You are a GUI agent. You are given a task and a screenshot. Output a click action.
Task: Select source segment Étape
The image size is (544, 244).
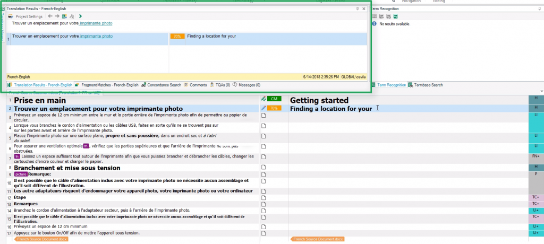[x=20, y=197]
